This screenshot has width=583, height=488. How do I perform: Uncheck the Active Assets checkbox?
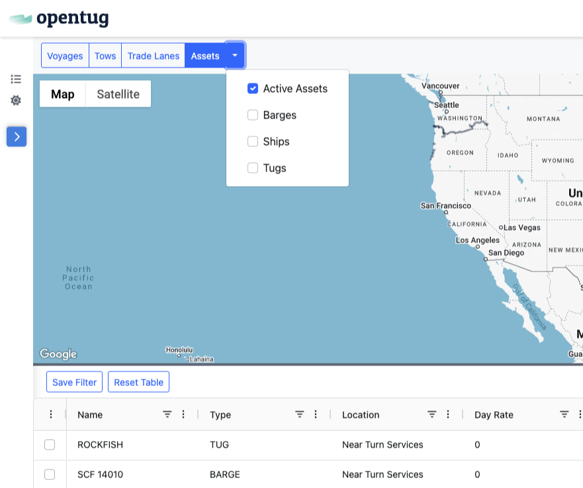[x=253, y=89]
